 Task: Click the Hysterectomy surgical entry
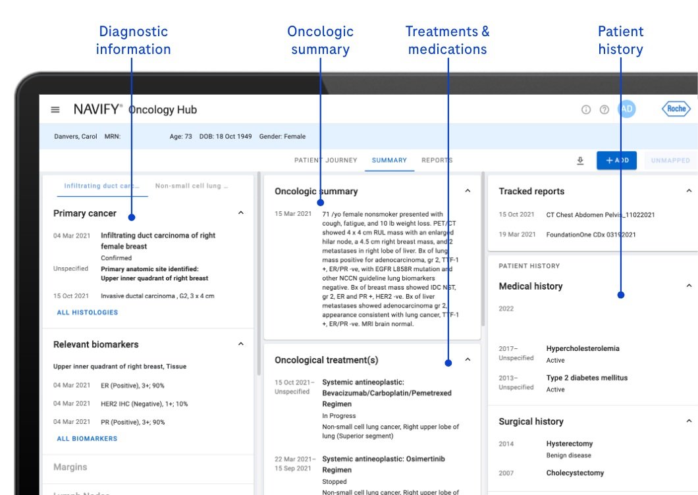click(570, 444)
